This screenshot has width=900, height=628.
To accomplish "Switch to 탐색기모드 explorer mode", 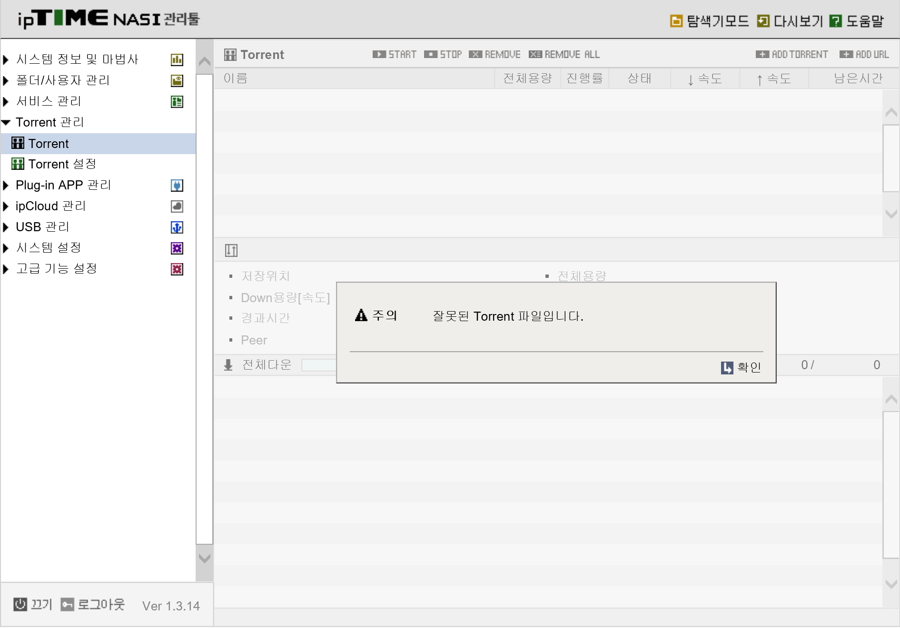I will pos(709,21).
